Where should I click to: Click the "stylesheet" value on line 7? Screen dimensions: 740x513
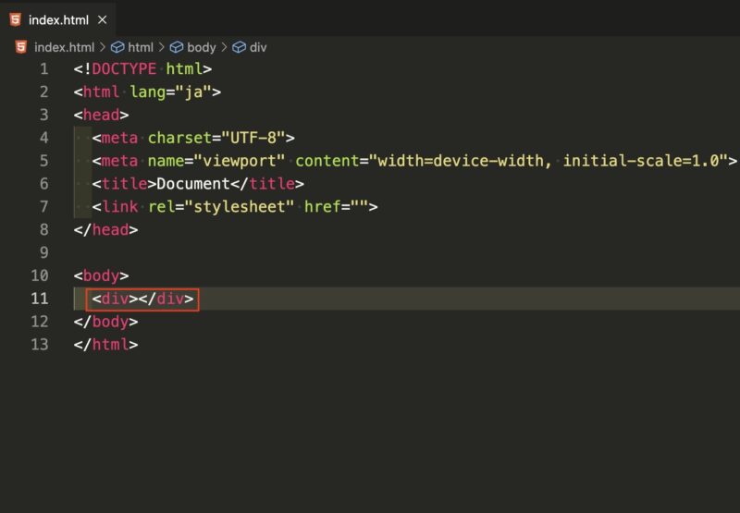(x=240, y=206)
